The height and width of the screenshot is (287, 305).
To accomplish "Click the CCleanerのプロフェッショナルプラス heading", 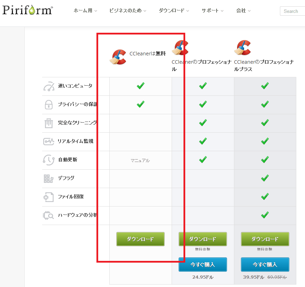I will tap(264, 65).
